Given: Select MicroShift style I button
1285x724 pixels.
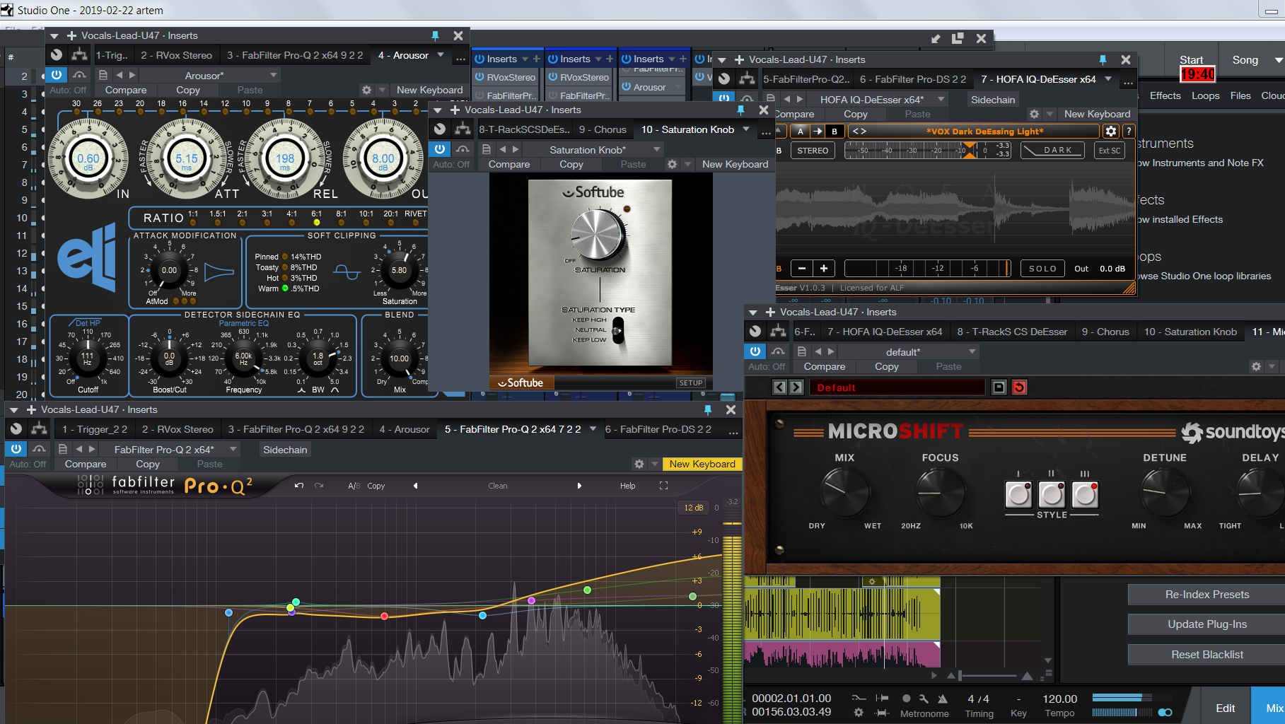Looking at the screenshot, I should pyautogui.click(x=1018, y=495).
